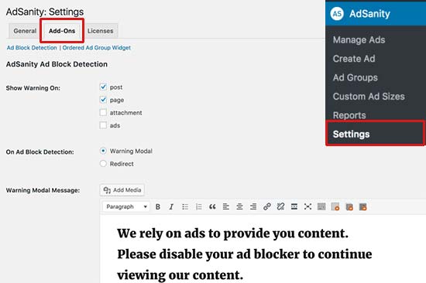426x283 pixels.
Task: Uncheck the post checkbox
Action: tap(103, 87)
